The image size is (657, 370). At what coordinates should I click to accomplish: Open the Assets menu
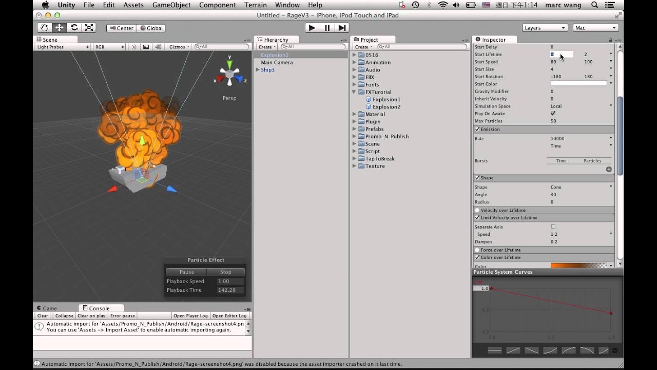tap(133, 5)
